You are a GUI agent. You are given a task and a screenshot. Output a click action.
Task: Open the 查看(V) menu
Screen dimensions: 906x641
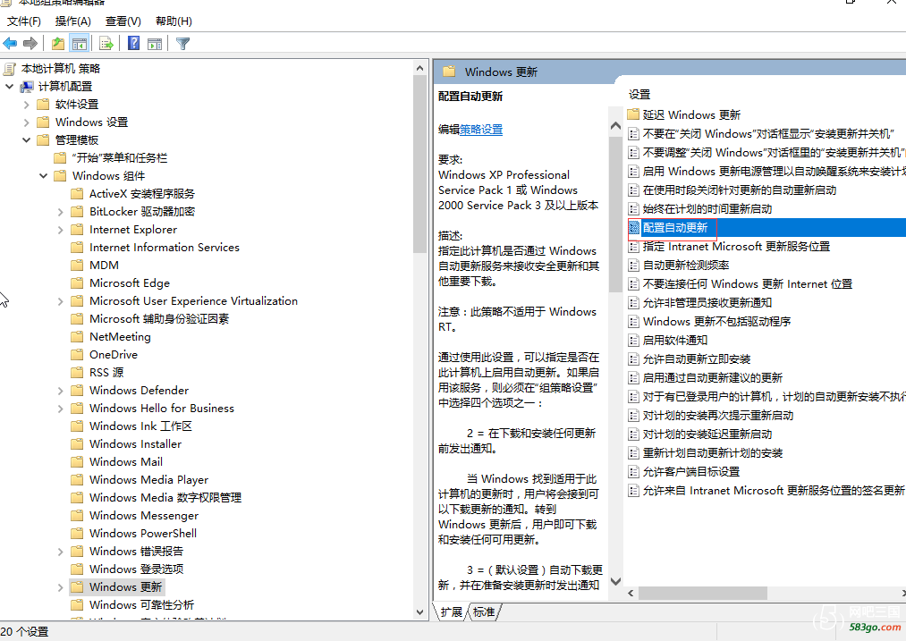coord(123,21)
